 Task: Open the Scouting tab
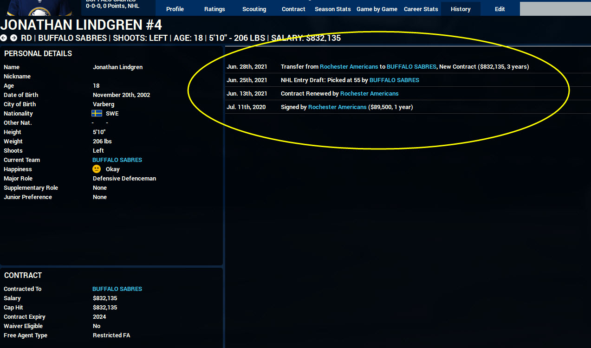pos(254,9)
